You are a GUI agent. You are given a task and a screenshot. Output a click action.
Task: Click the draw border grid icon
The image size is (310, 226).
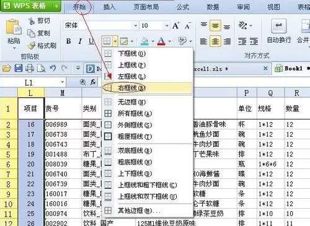(123, 41)
